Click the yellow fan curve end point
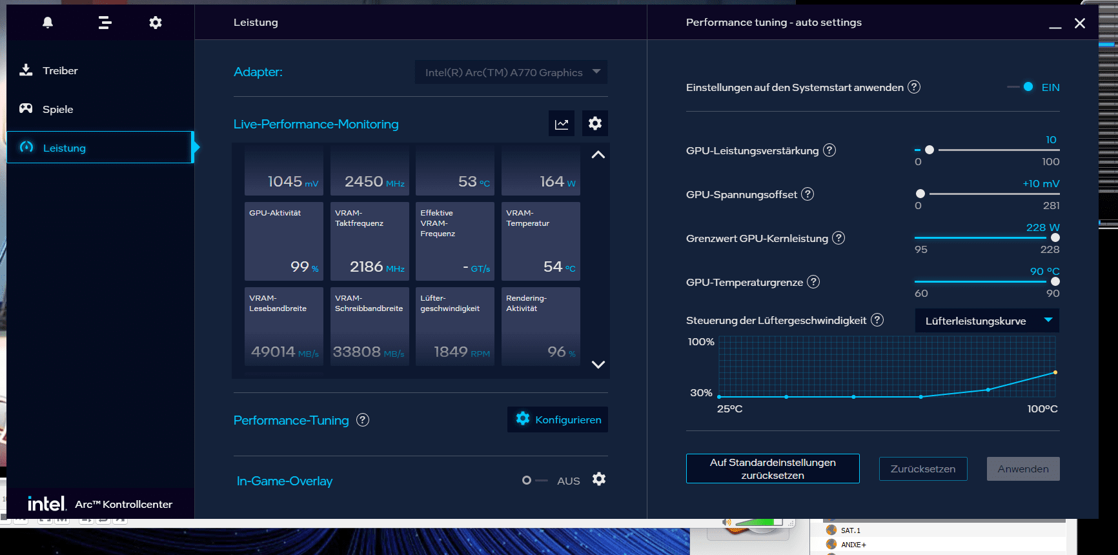 click(x=1055, y=372)
